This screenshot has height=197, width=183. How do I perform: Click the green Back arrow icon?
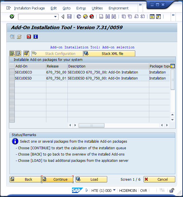point(79,17)
